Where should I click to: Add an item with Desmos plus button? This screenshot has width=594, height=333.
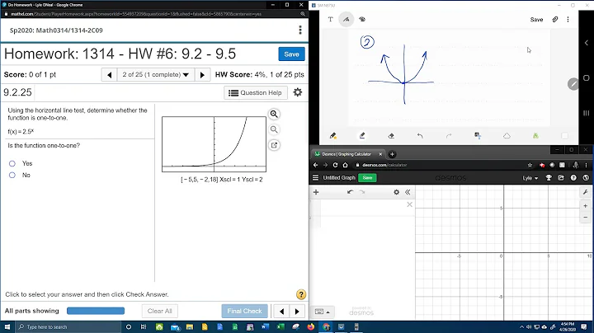pyautogui.click(x=316, y=192)
